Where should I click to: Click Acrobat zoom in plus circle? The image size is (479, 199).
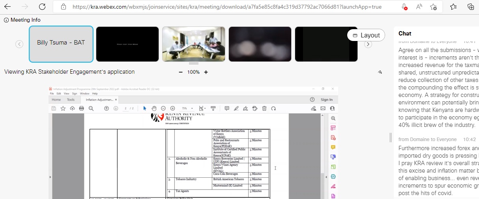point(172,108)
